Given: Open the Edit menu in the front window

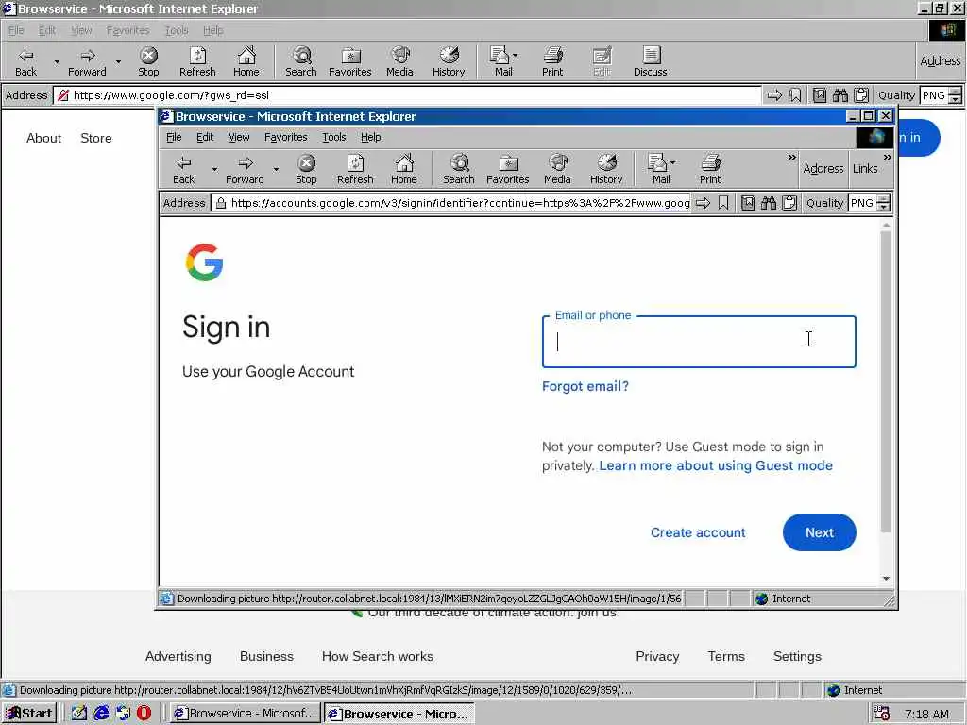Looking at the screenshot, I should (205, 137).
